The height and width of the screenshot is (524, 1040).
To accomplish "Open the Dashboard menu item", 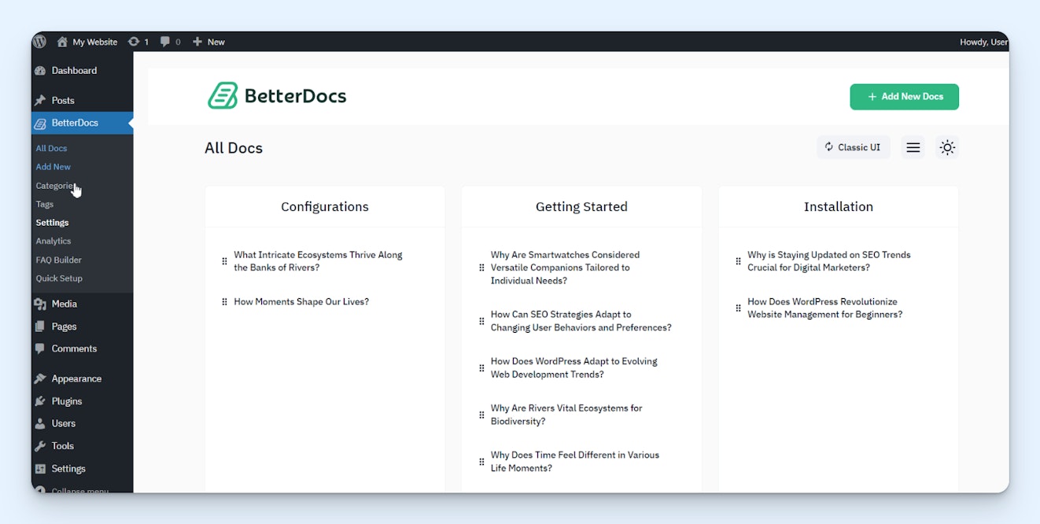I will point(74,71).
